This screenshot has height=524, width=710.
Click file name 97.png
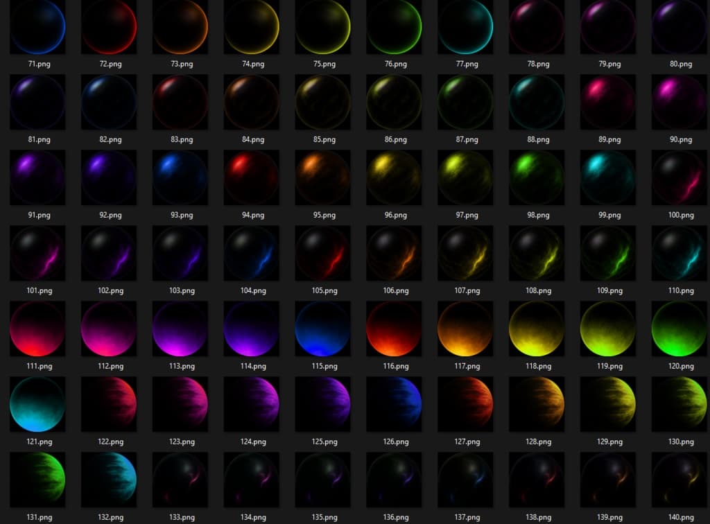click(467, 216)
